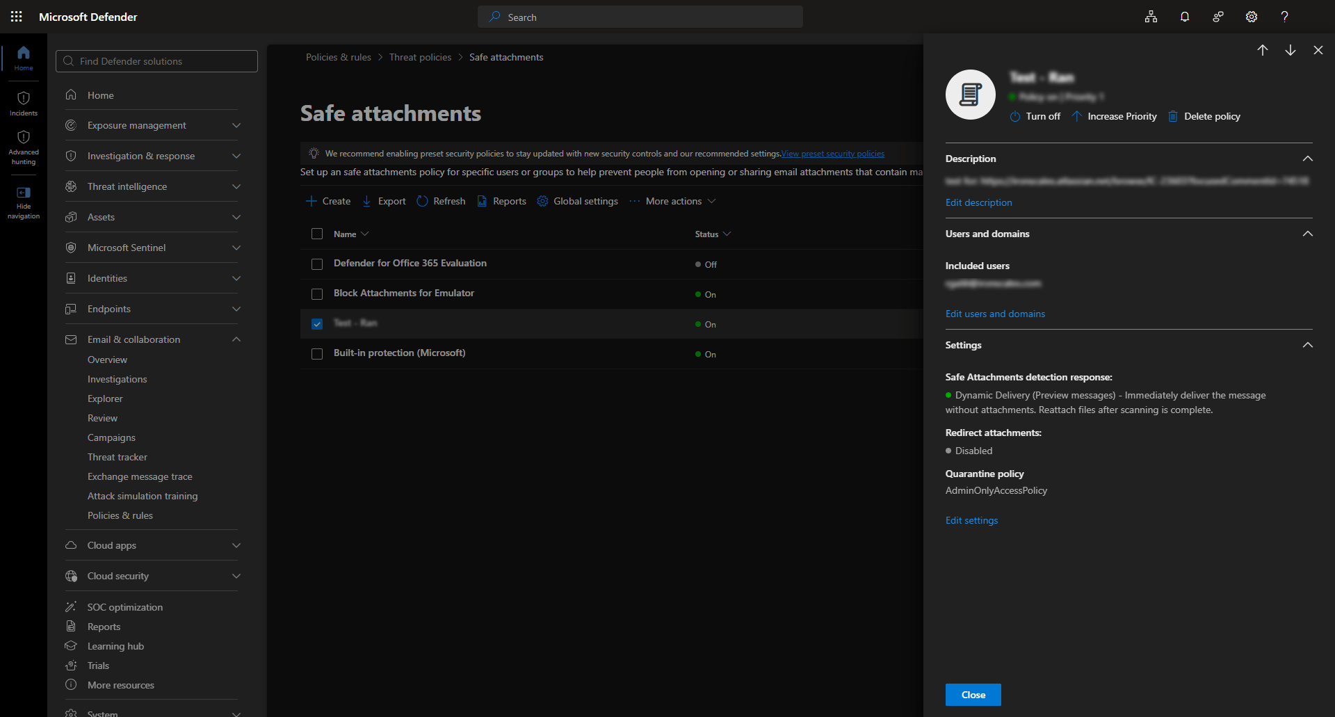The width and height of the screenshot is (1335, 717).
Task: Click the Trials icon in sidebar
Action: pos(71,666)
